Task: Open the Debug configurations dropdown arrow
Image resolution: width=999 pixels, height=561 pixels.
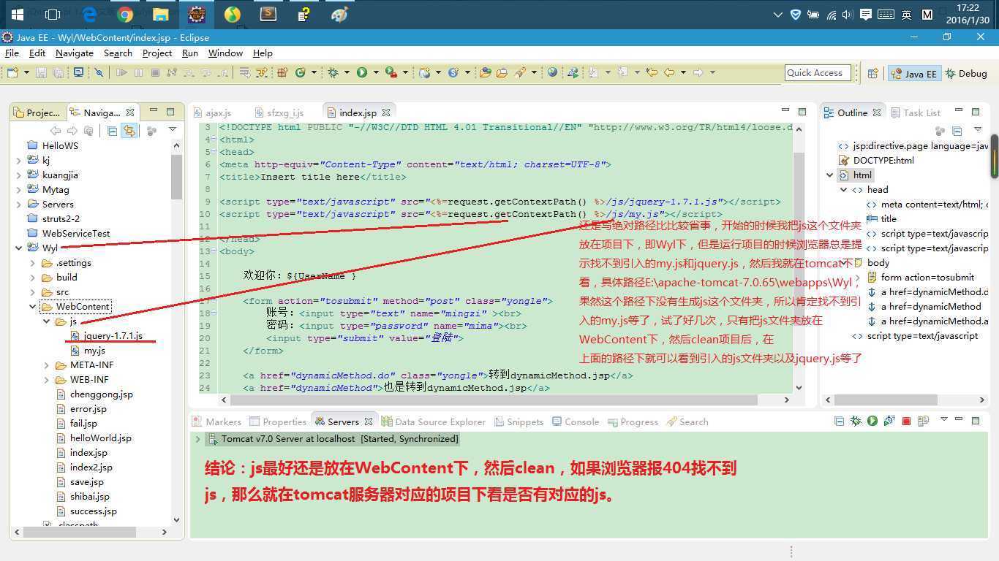Action: (347, 72)
